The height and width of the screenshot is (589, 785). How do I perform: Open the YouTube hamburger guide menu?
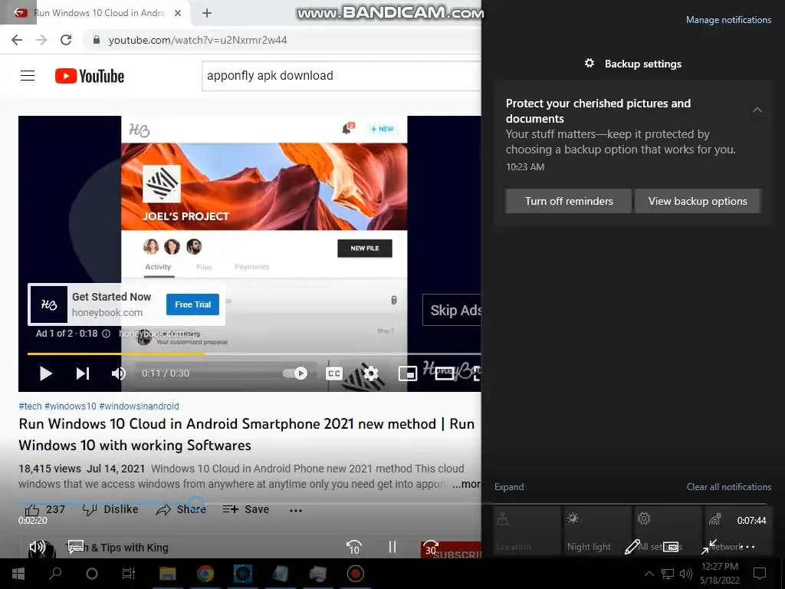tap(28, 76)
